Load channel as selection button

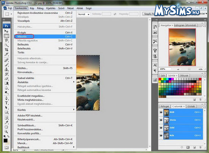tap(182, 147)
